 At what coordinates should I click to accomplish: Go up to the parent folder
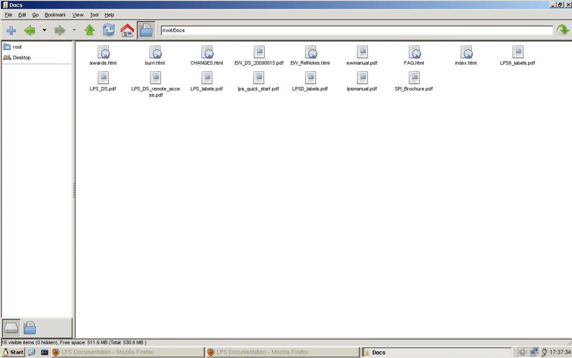(90, 30)
